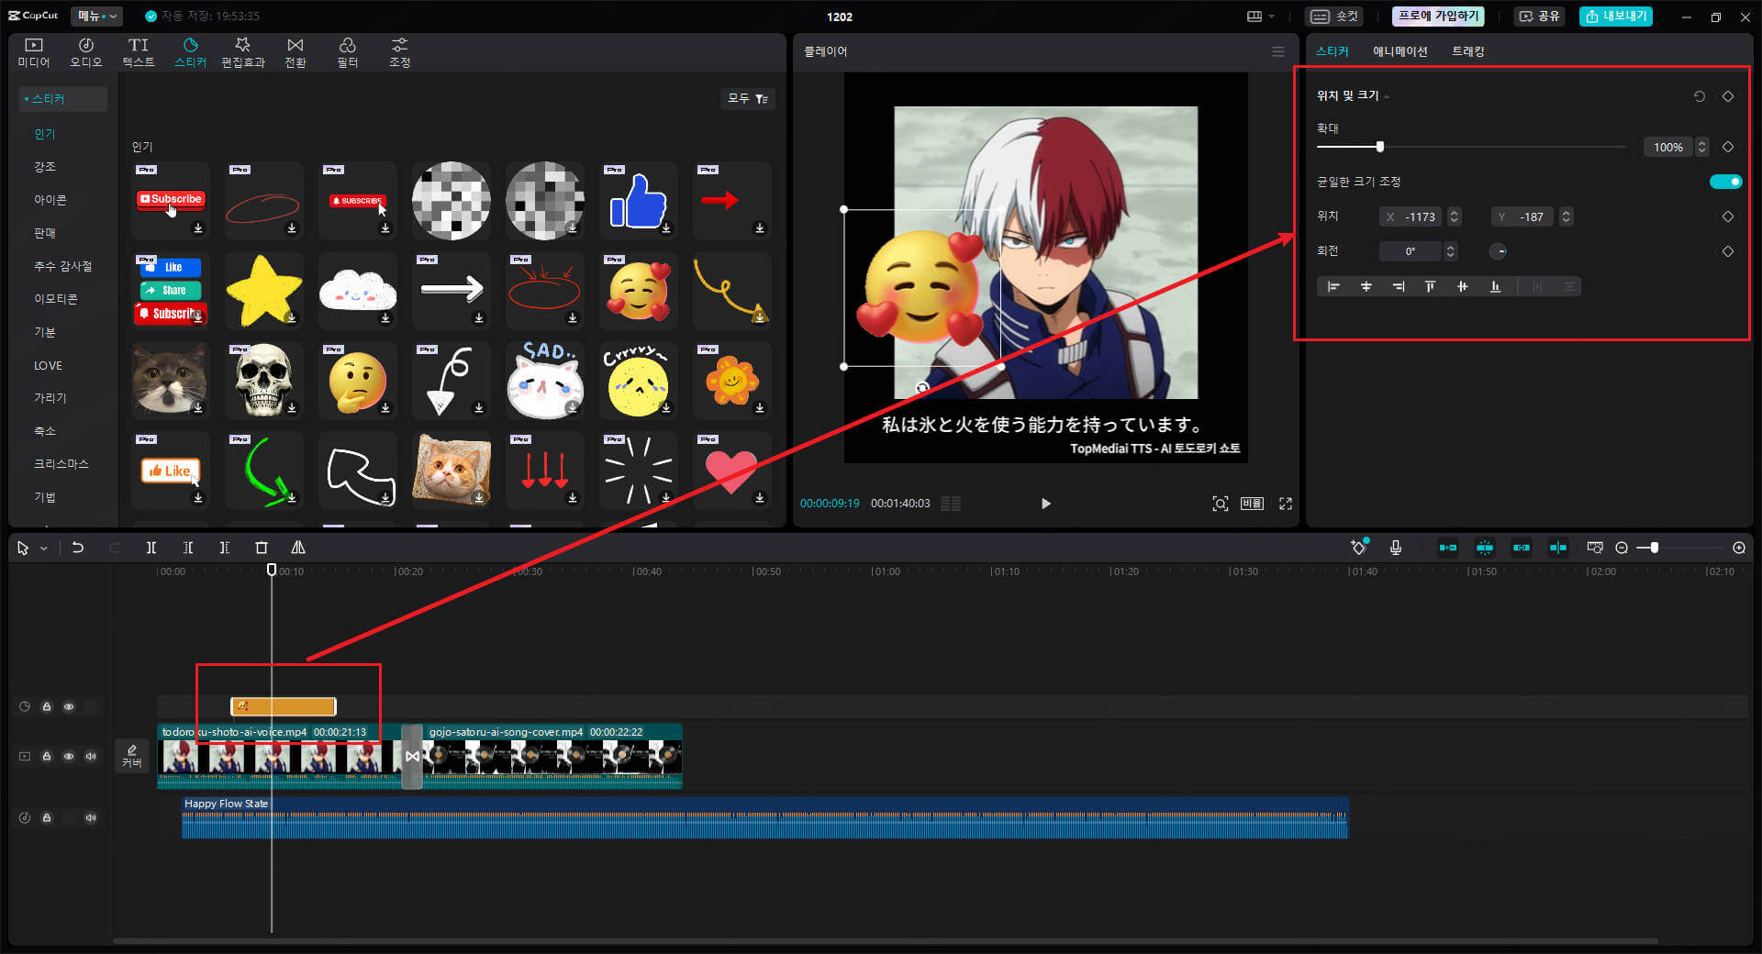
Task: Increase the 확대 percentage stepper
Action: [1702, 143]
